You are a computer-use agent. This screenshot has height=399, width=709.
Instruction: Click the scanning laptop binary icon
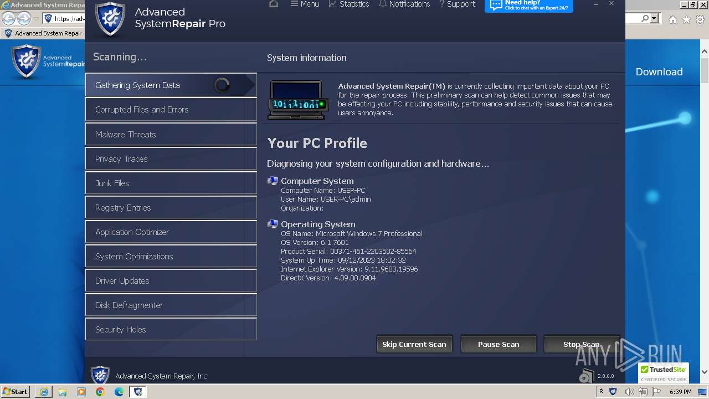coord(299,100)
